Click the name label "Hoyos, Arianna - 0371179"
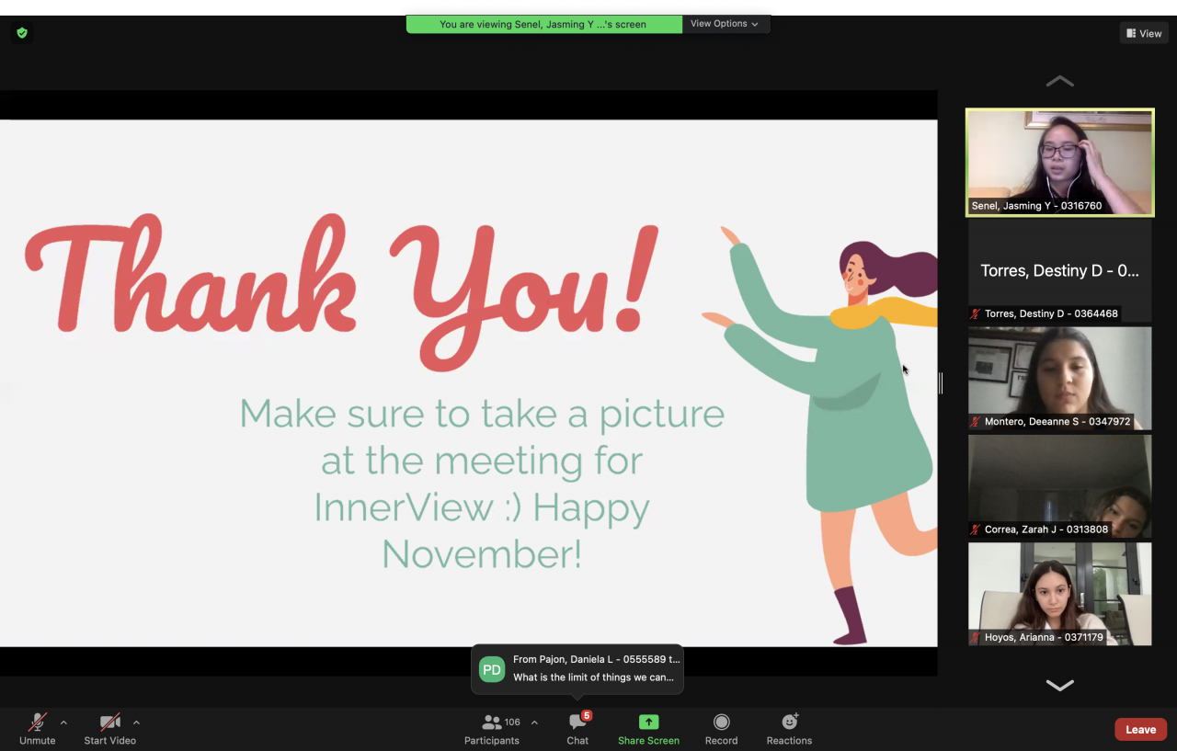Image resolution: width=1177 pixels, height=751 pixels. click(1044, 637)
